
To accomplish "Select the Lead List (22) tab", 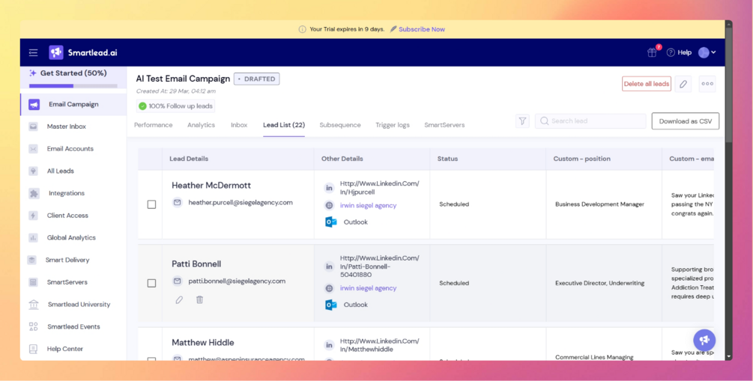I will pos(284,125).
